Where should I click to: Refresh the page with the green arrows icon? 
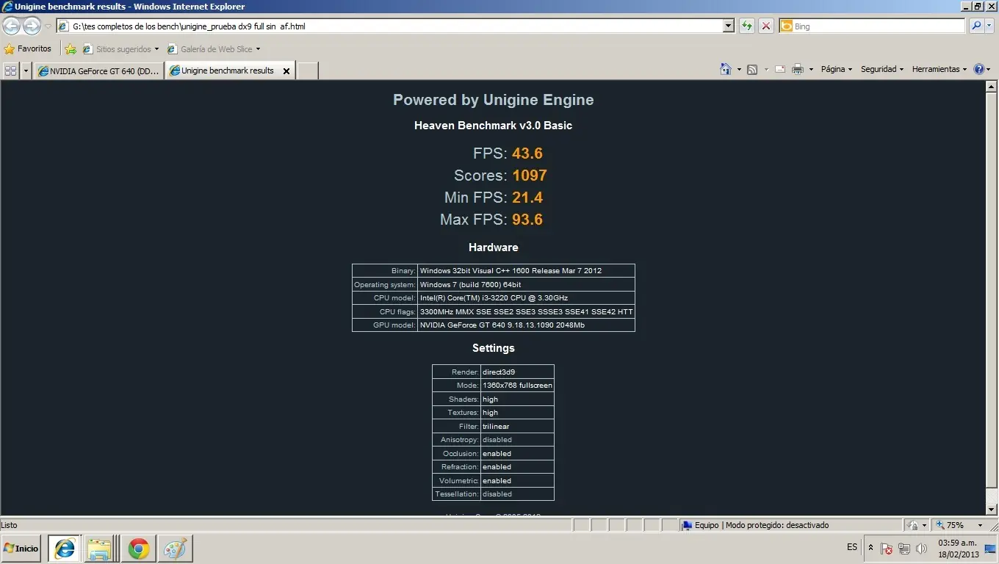[x=747, y=26]
